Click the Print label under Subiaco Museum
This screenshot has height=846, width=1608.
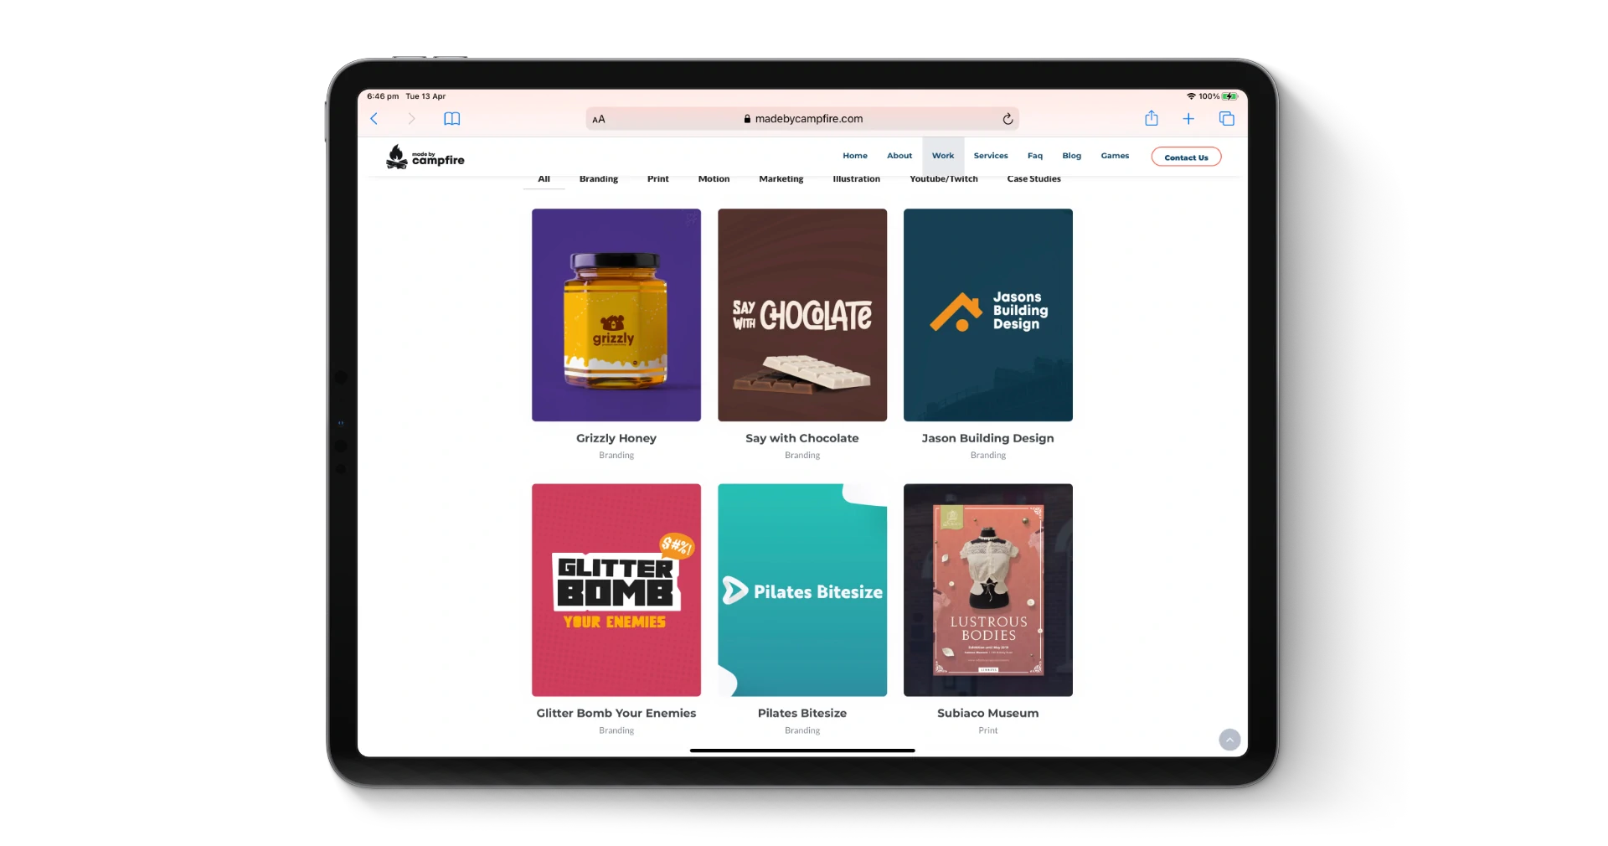988,730
